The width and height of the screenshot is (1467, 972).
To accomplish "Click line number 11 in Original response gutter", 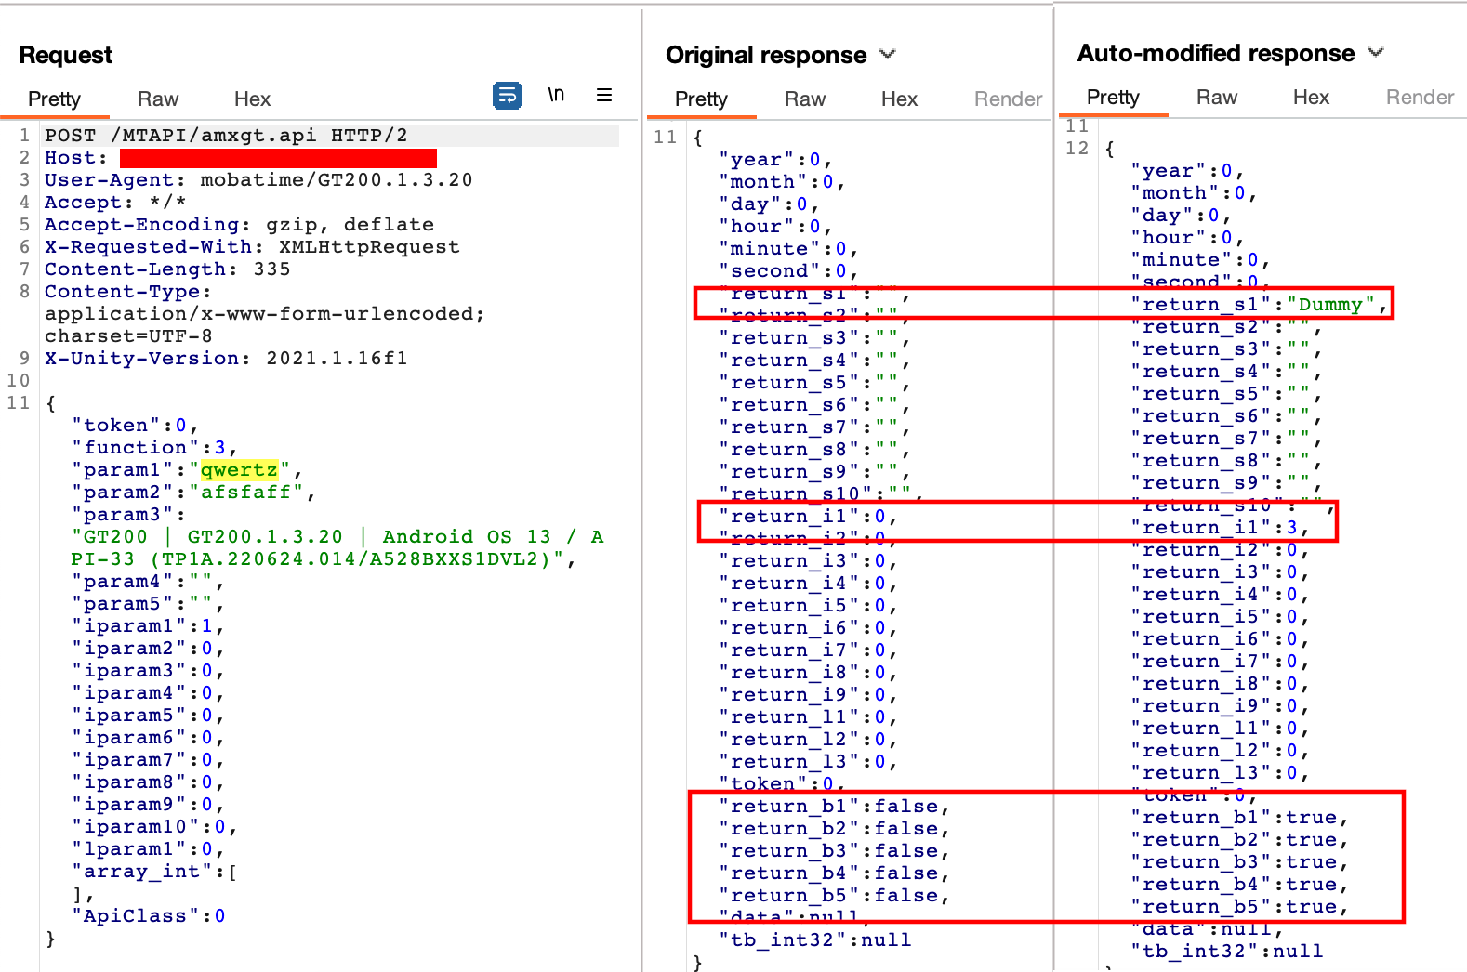I will coord(665,137).
